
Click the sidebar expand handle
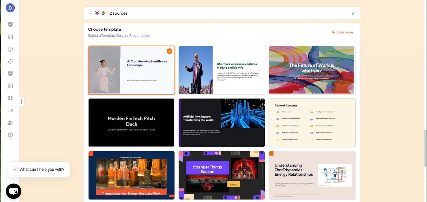pyautogui.click(x=22, y=102)
